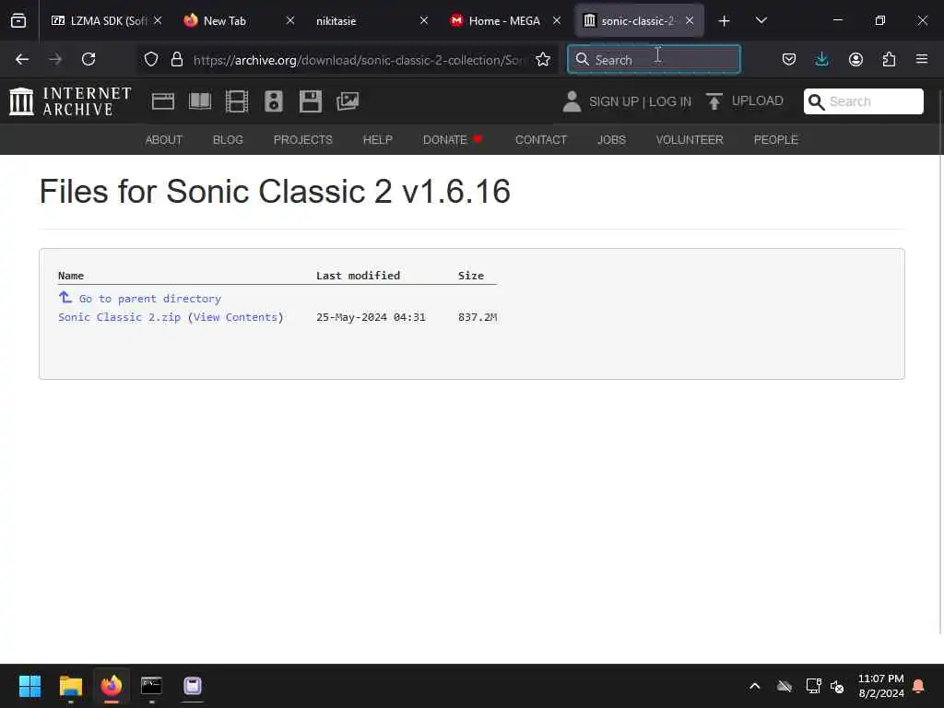This screenshot has height=708, width=944.
Task: View Contents of the zip
Action: (235, 317)
